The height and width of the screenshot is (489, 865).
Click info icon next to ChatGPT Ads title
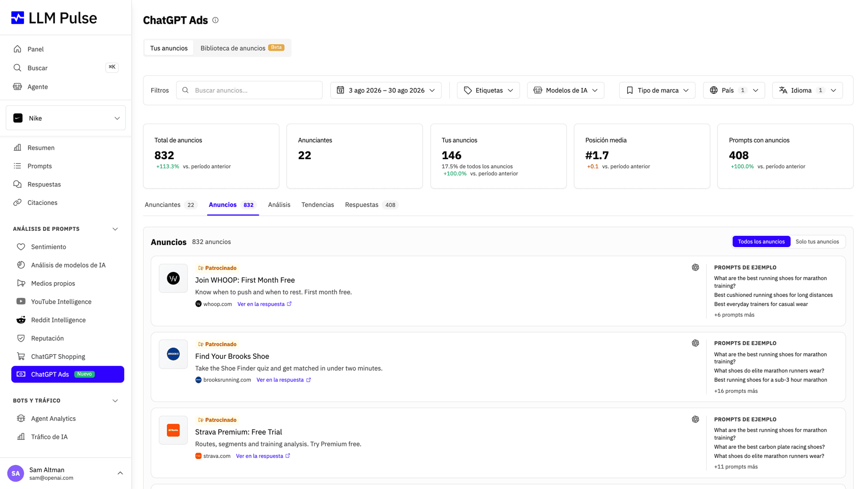[x=215, y=20]
